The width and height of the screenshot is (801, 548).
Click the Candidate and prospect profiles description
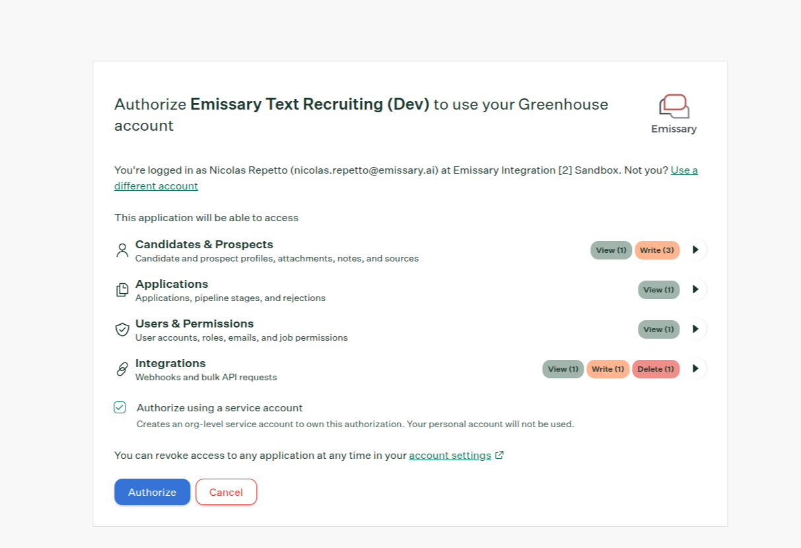coord(277,259)
